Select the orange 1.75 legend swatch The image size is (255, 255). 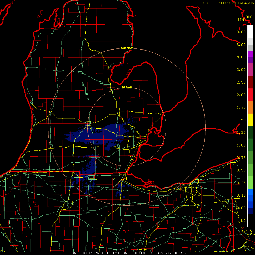click(250, 107)
